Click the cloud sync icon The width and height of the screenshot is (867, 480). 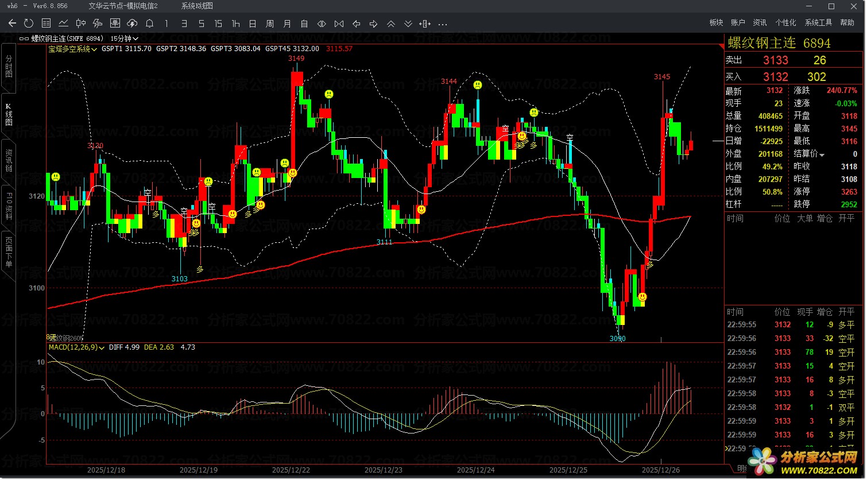click(x=132, y=24)
